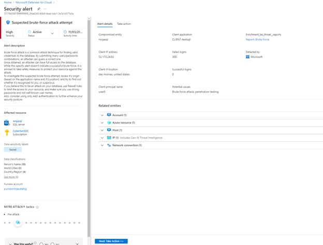Click the shield icon beside alert title
Image resolution: width=323 pixels, height=245 pixels.
pos(8,22)
